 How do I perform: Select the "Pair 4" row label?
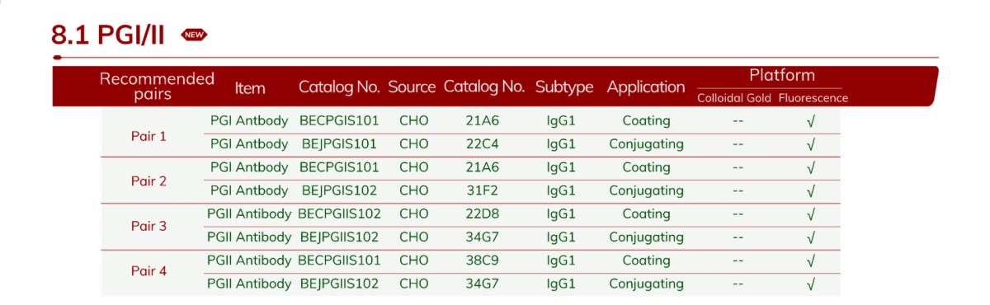click(148, 270)
